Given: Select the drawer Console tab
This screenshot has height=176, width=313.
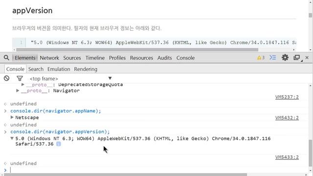Looking at the screenshot, I should [x=15, y=69].
